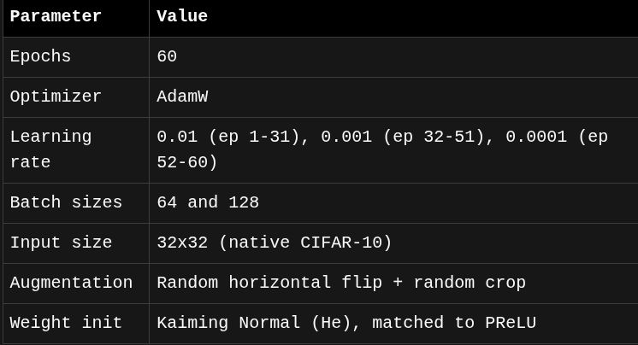
Task: Click the Value column header
Action: (182, 16)
